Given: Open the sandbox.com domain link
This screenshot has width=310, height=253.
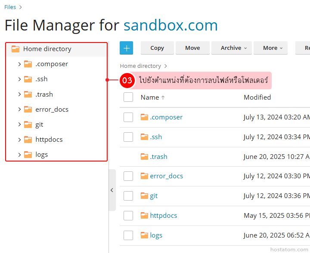Looking at the screenshot, I should (170, 26).
